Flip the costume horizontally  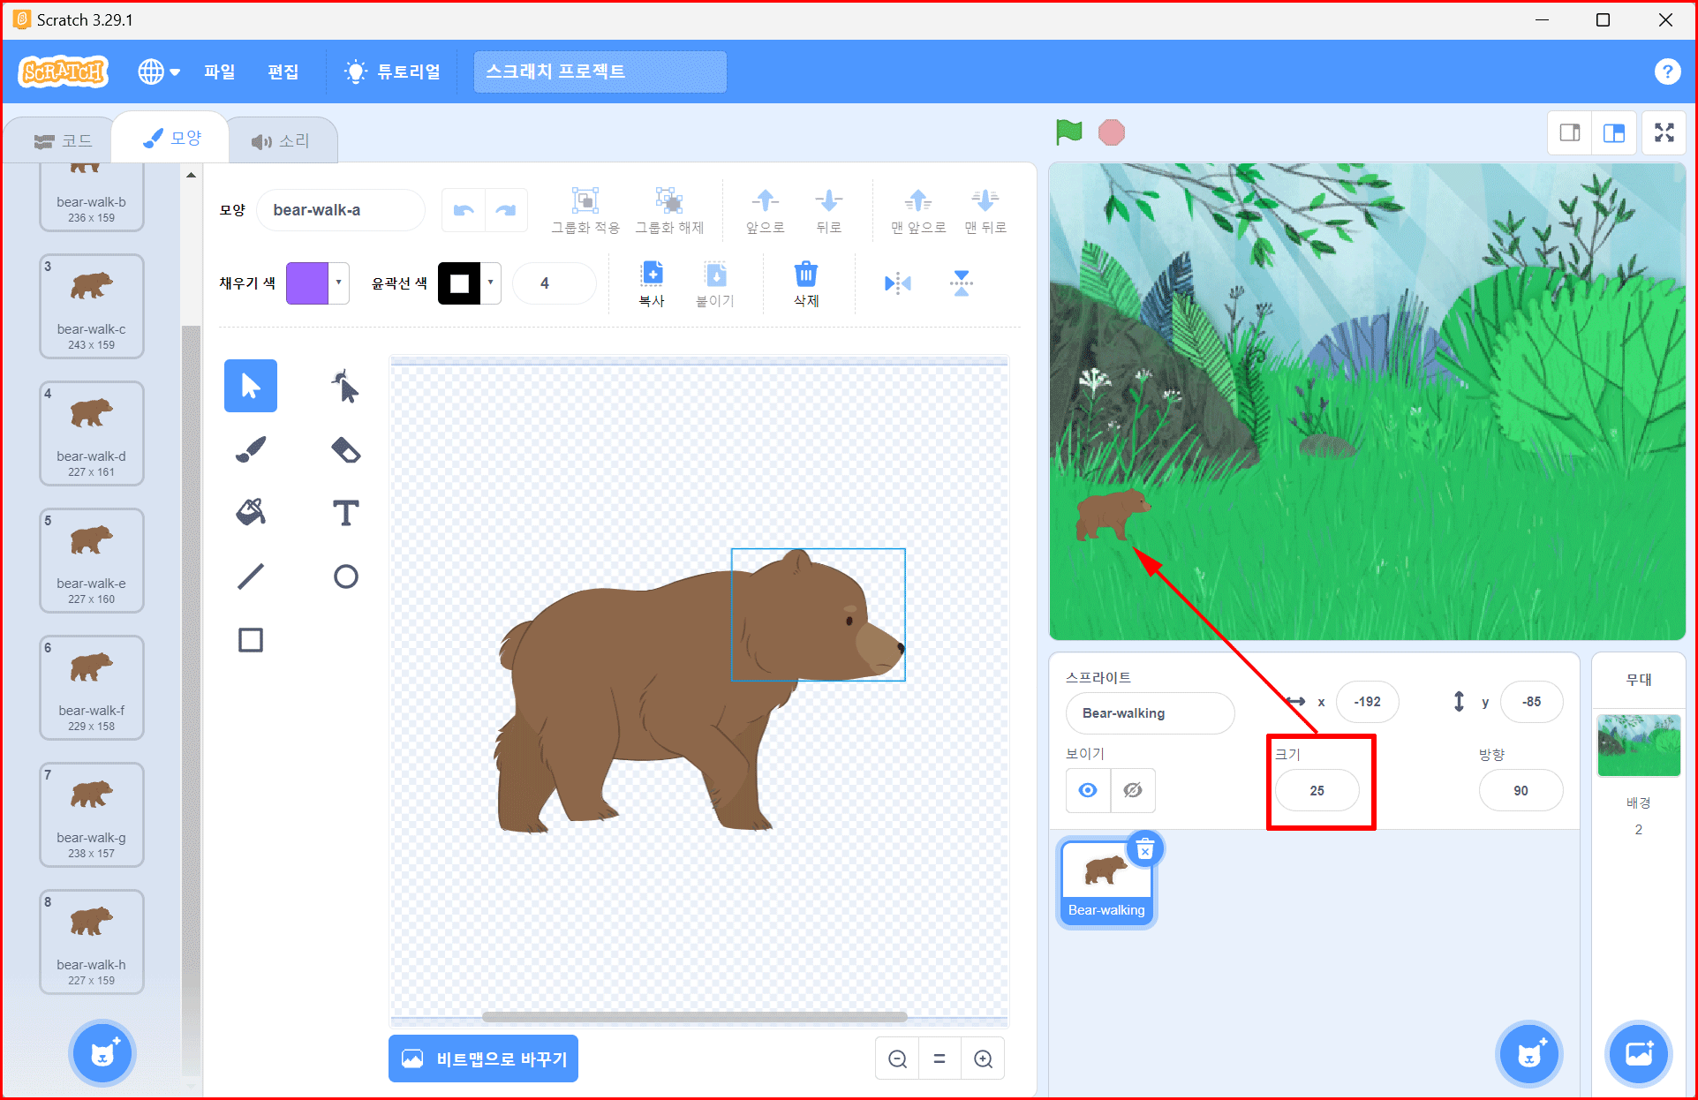click(897, 283)
